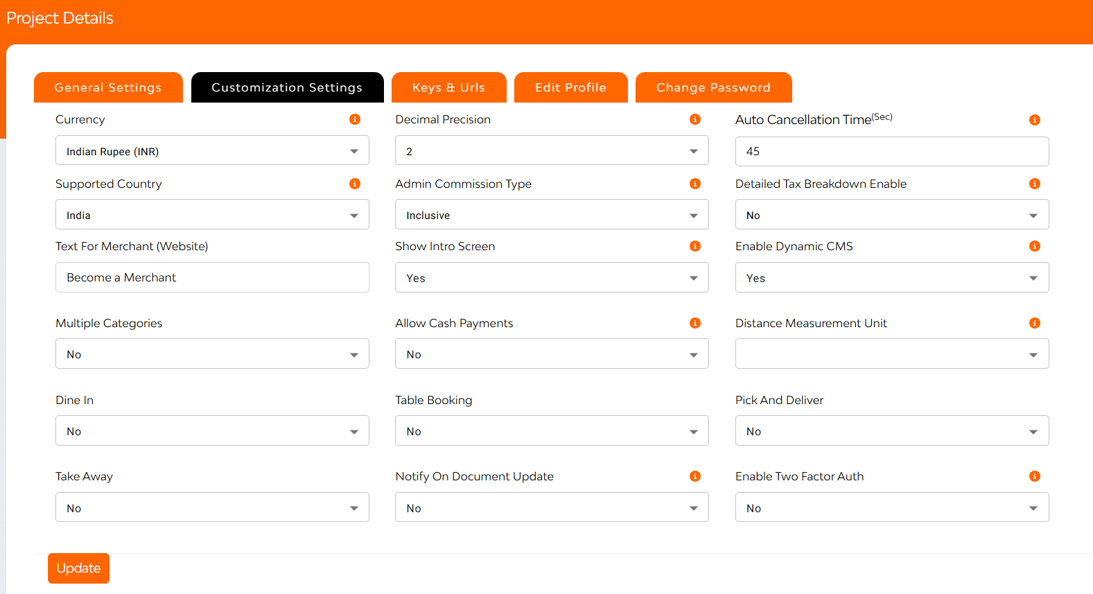Click the Notify On Document Update info icon
The image size is (1093, 594).
(695, 476)
